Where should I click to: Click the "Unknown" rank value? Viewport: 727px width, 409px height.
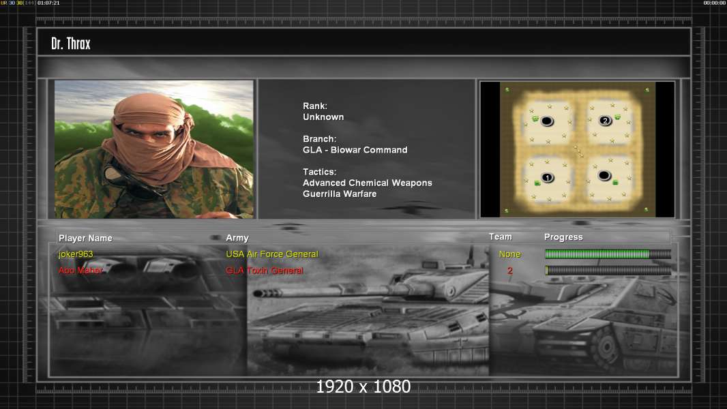(323, 117)
